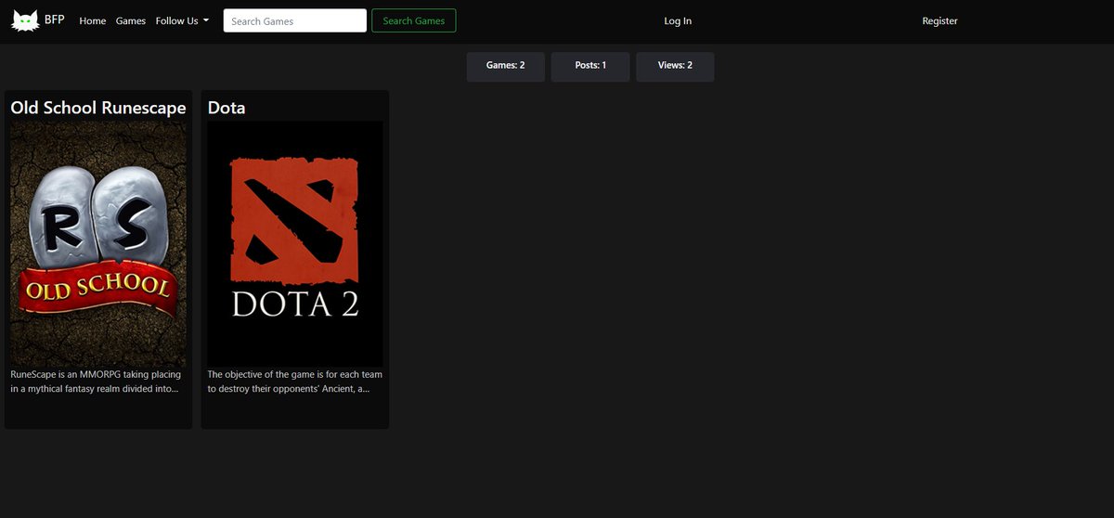Click the Views: 2 stat box
1114x518 pixels.
pos(676,66)
